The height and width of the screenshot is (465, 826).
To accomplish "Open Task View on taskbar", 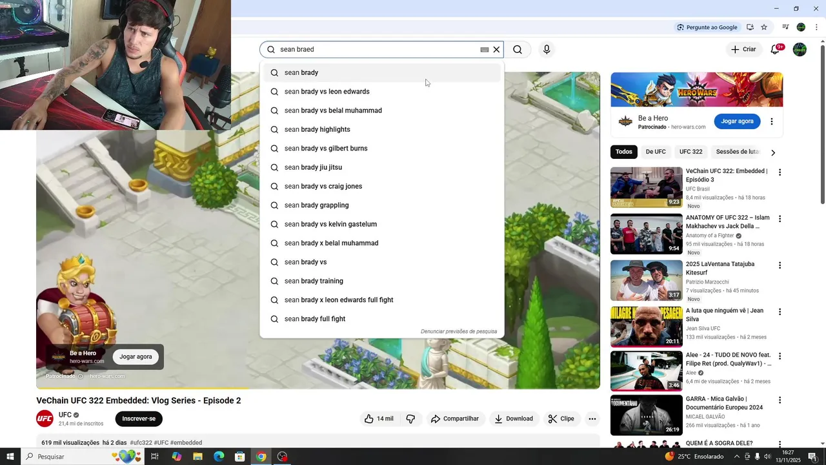I will [x=155, y=457].
